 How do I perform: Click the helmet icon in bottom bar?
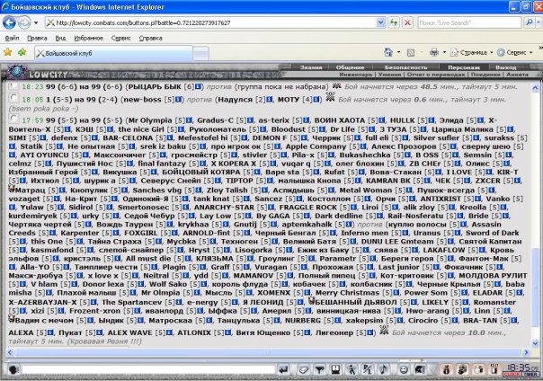[x=420, y=369]
